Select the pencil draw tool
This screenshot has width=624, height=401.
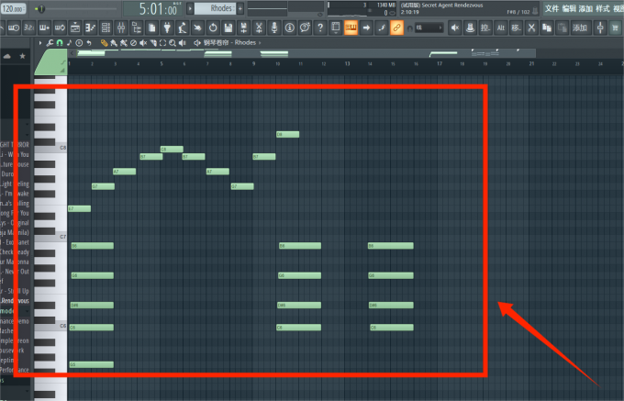[104, 42]
